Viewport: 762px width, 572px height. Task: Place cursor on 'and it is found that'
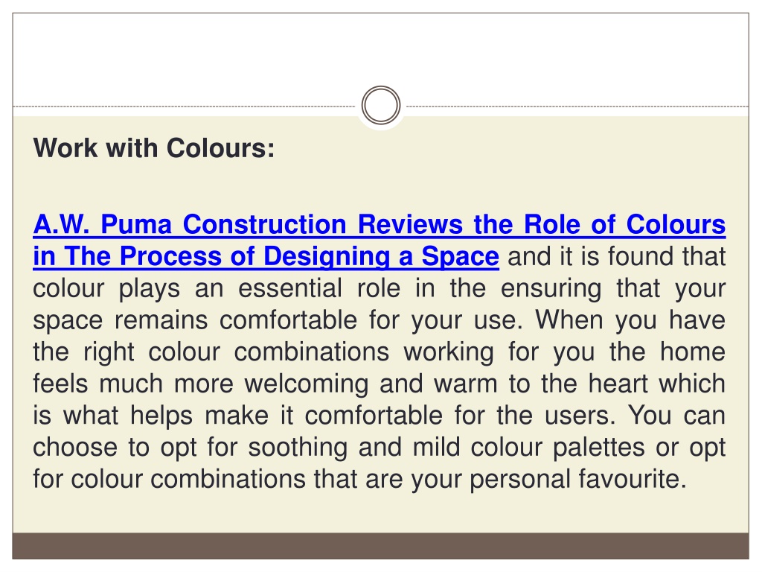(x=617, y=256)
